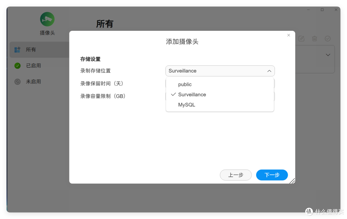Click the disabled icon beside 未启用
This screenshot has width=347, height=219.
[17, 82]
